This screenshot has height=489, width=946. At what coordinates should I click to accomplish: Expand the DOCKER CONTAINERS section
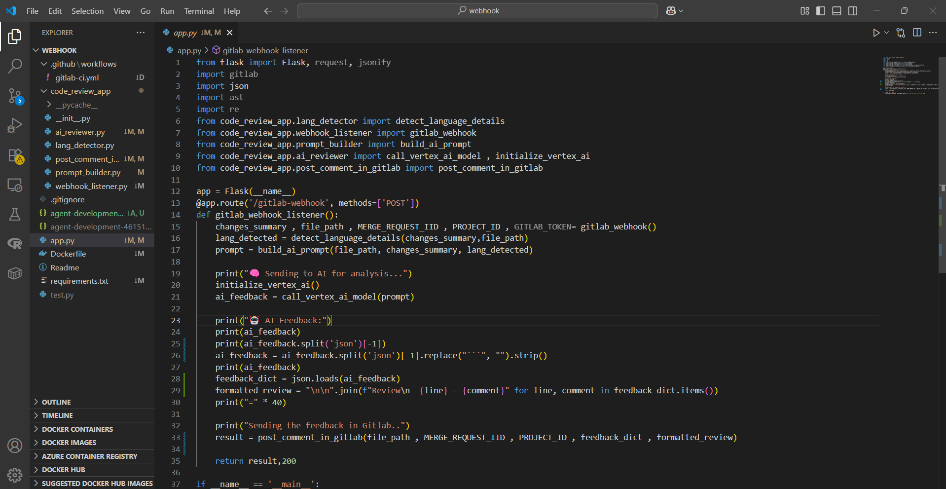coord(77,429)
